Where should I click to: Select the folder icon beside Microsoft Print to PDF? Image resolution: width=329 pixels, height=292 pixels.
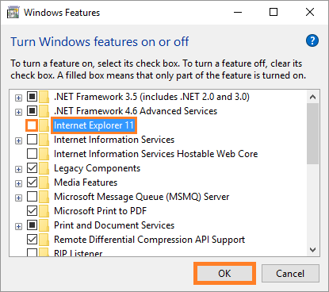tap(44, 211)
